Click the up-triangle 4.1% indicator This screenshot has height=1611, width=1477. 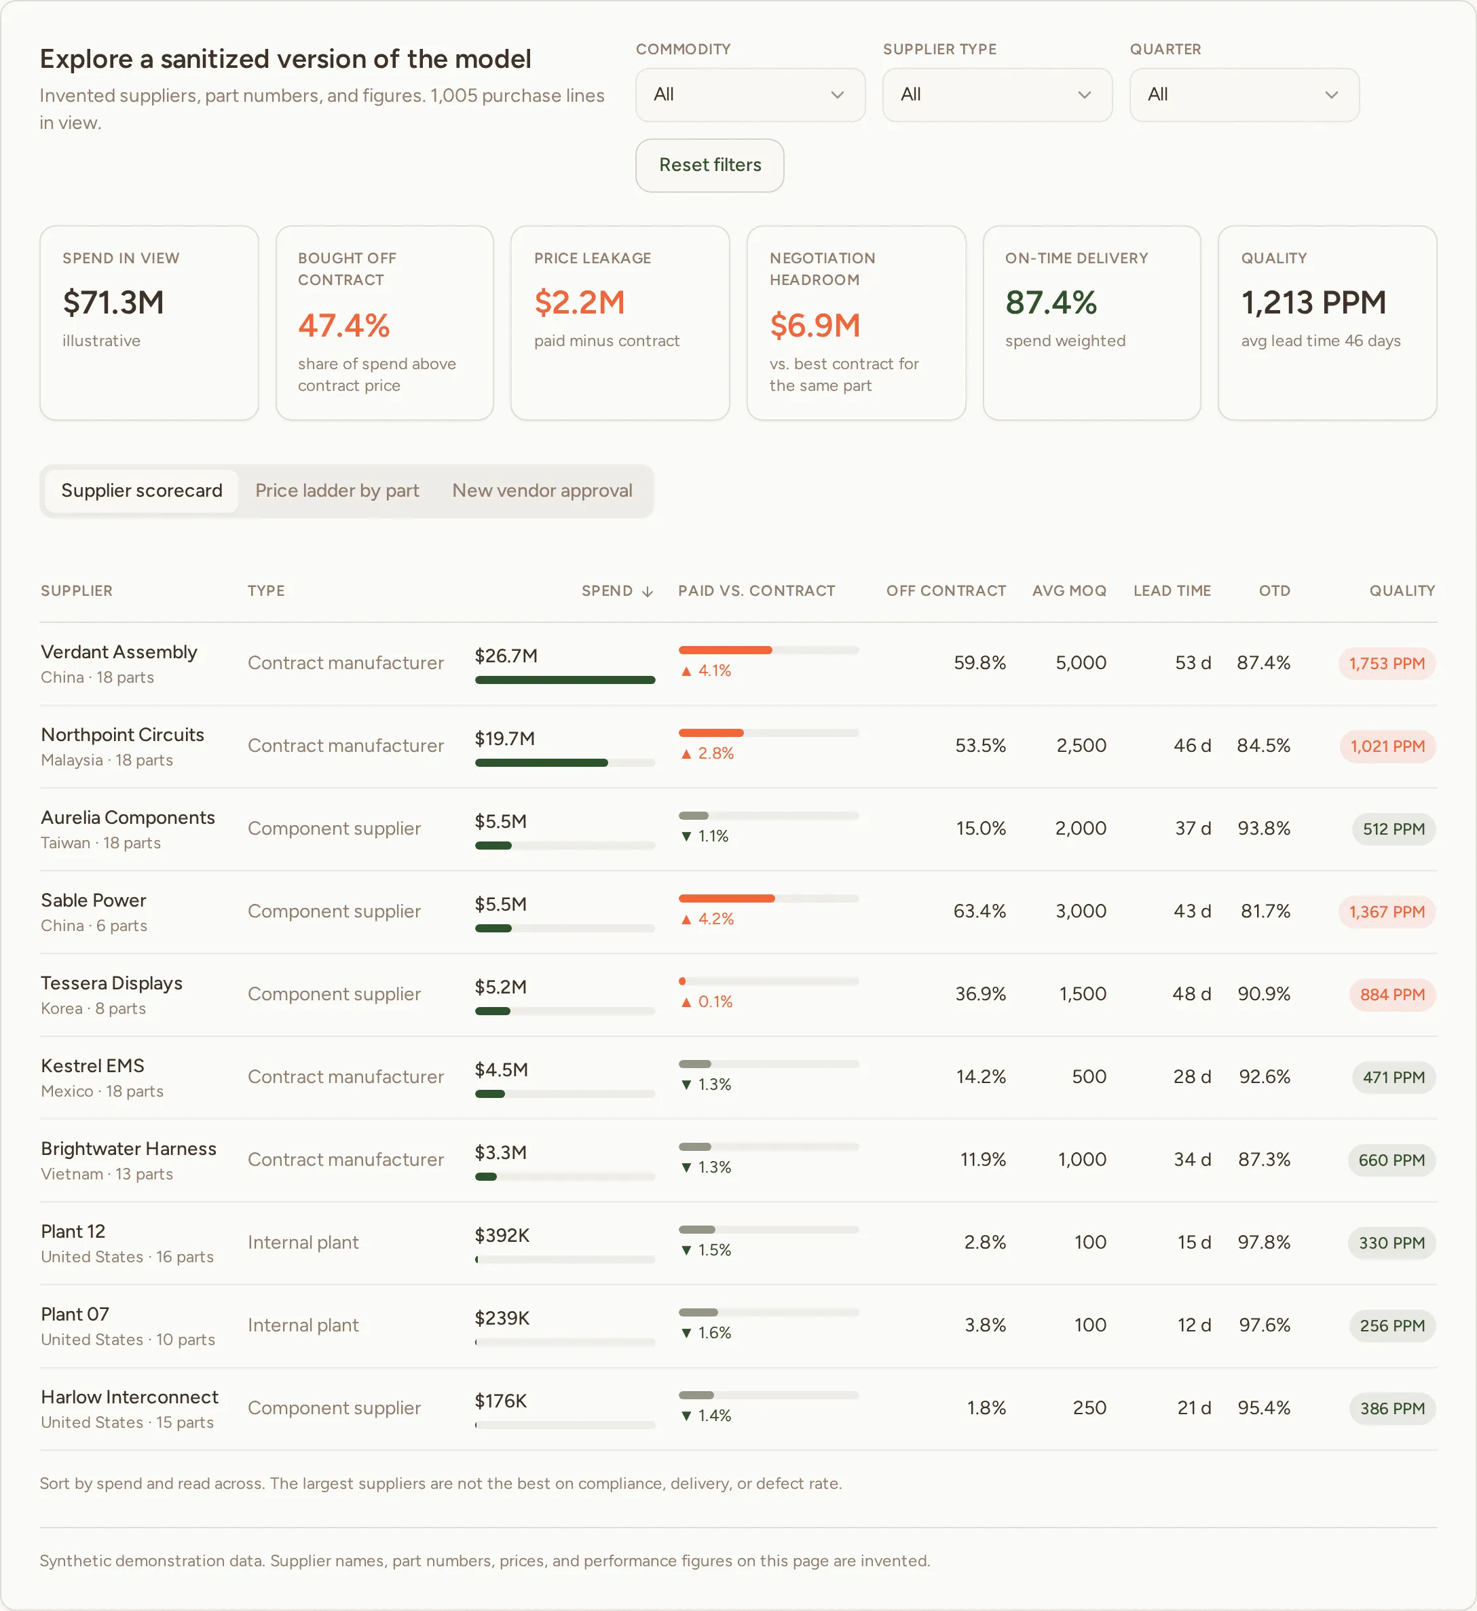[x=706, y=670]
